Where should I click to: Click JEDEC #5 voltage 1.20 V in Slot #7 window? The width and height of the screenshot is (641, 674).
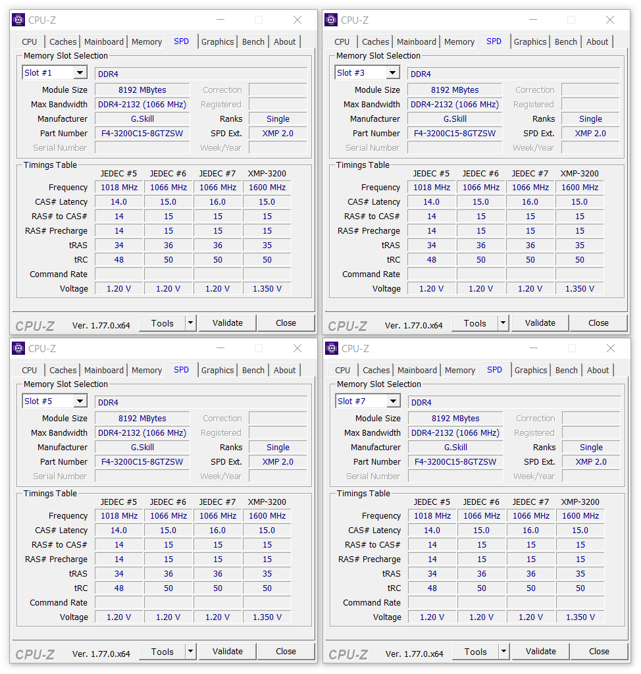click(x=432, y=617)
